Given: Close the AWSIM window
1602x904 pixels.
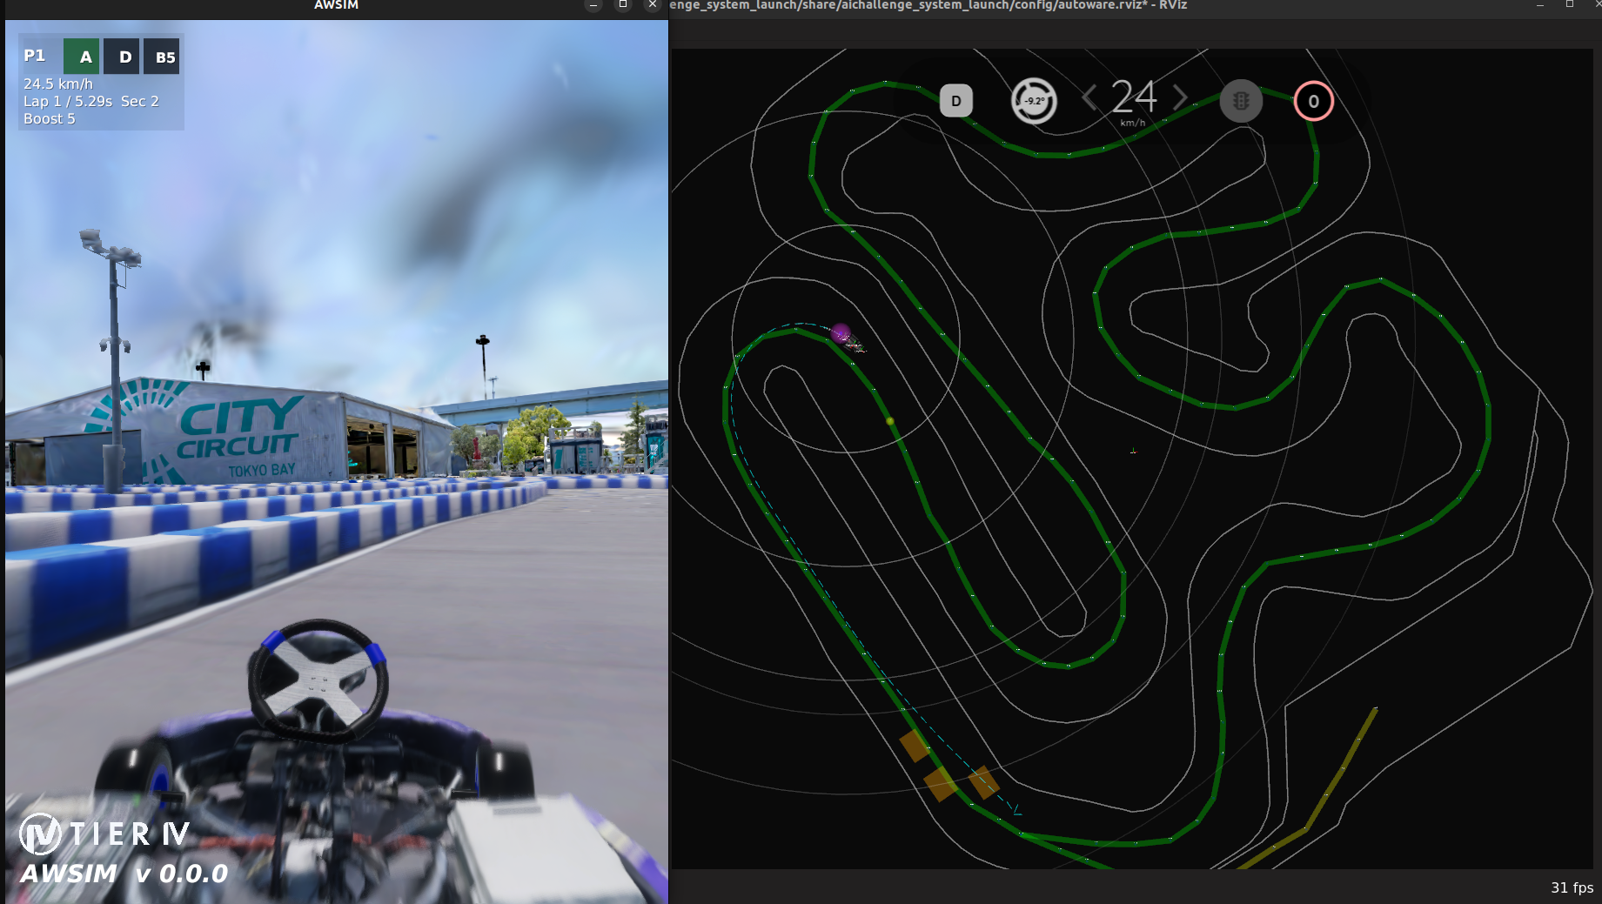Looking at the screenshot, I should pos(653,4).
